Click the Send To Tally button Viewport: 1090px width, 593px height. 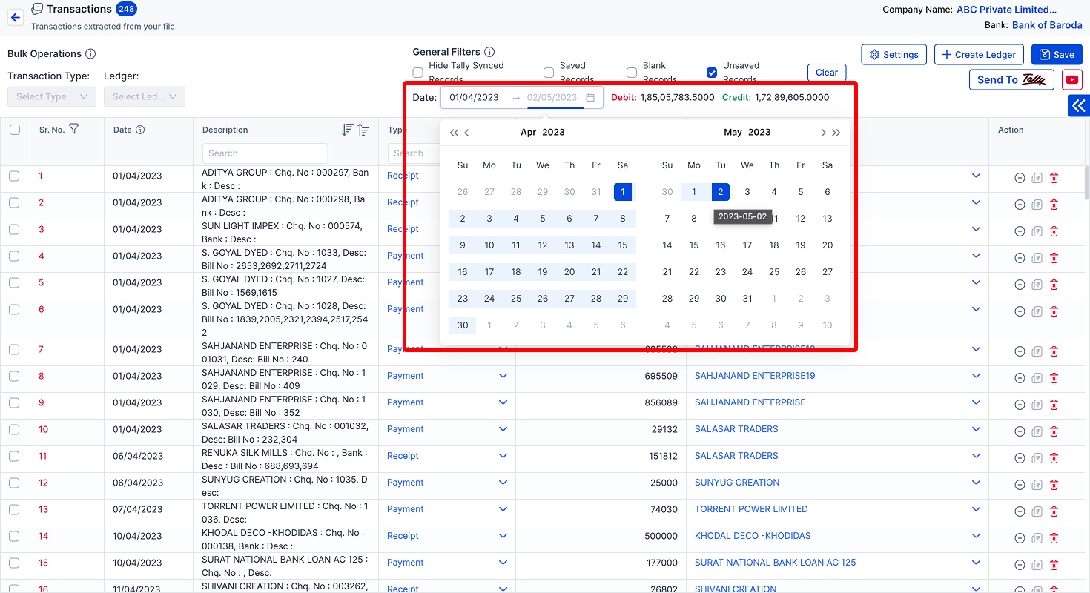pos(1011,80)
